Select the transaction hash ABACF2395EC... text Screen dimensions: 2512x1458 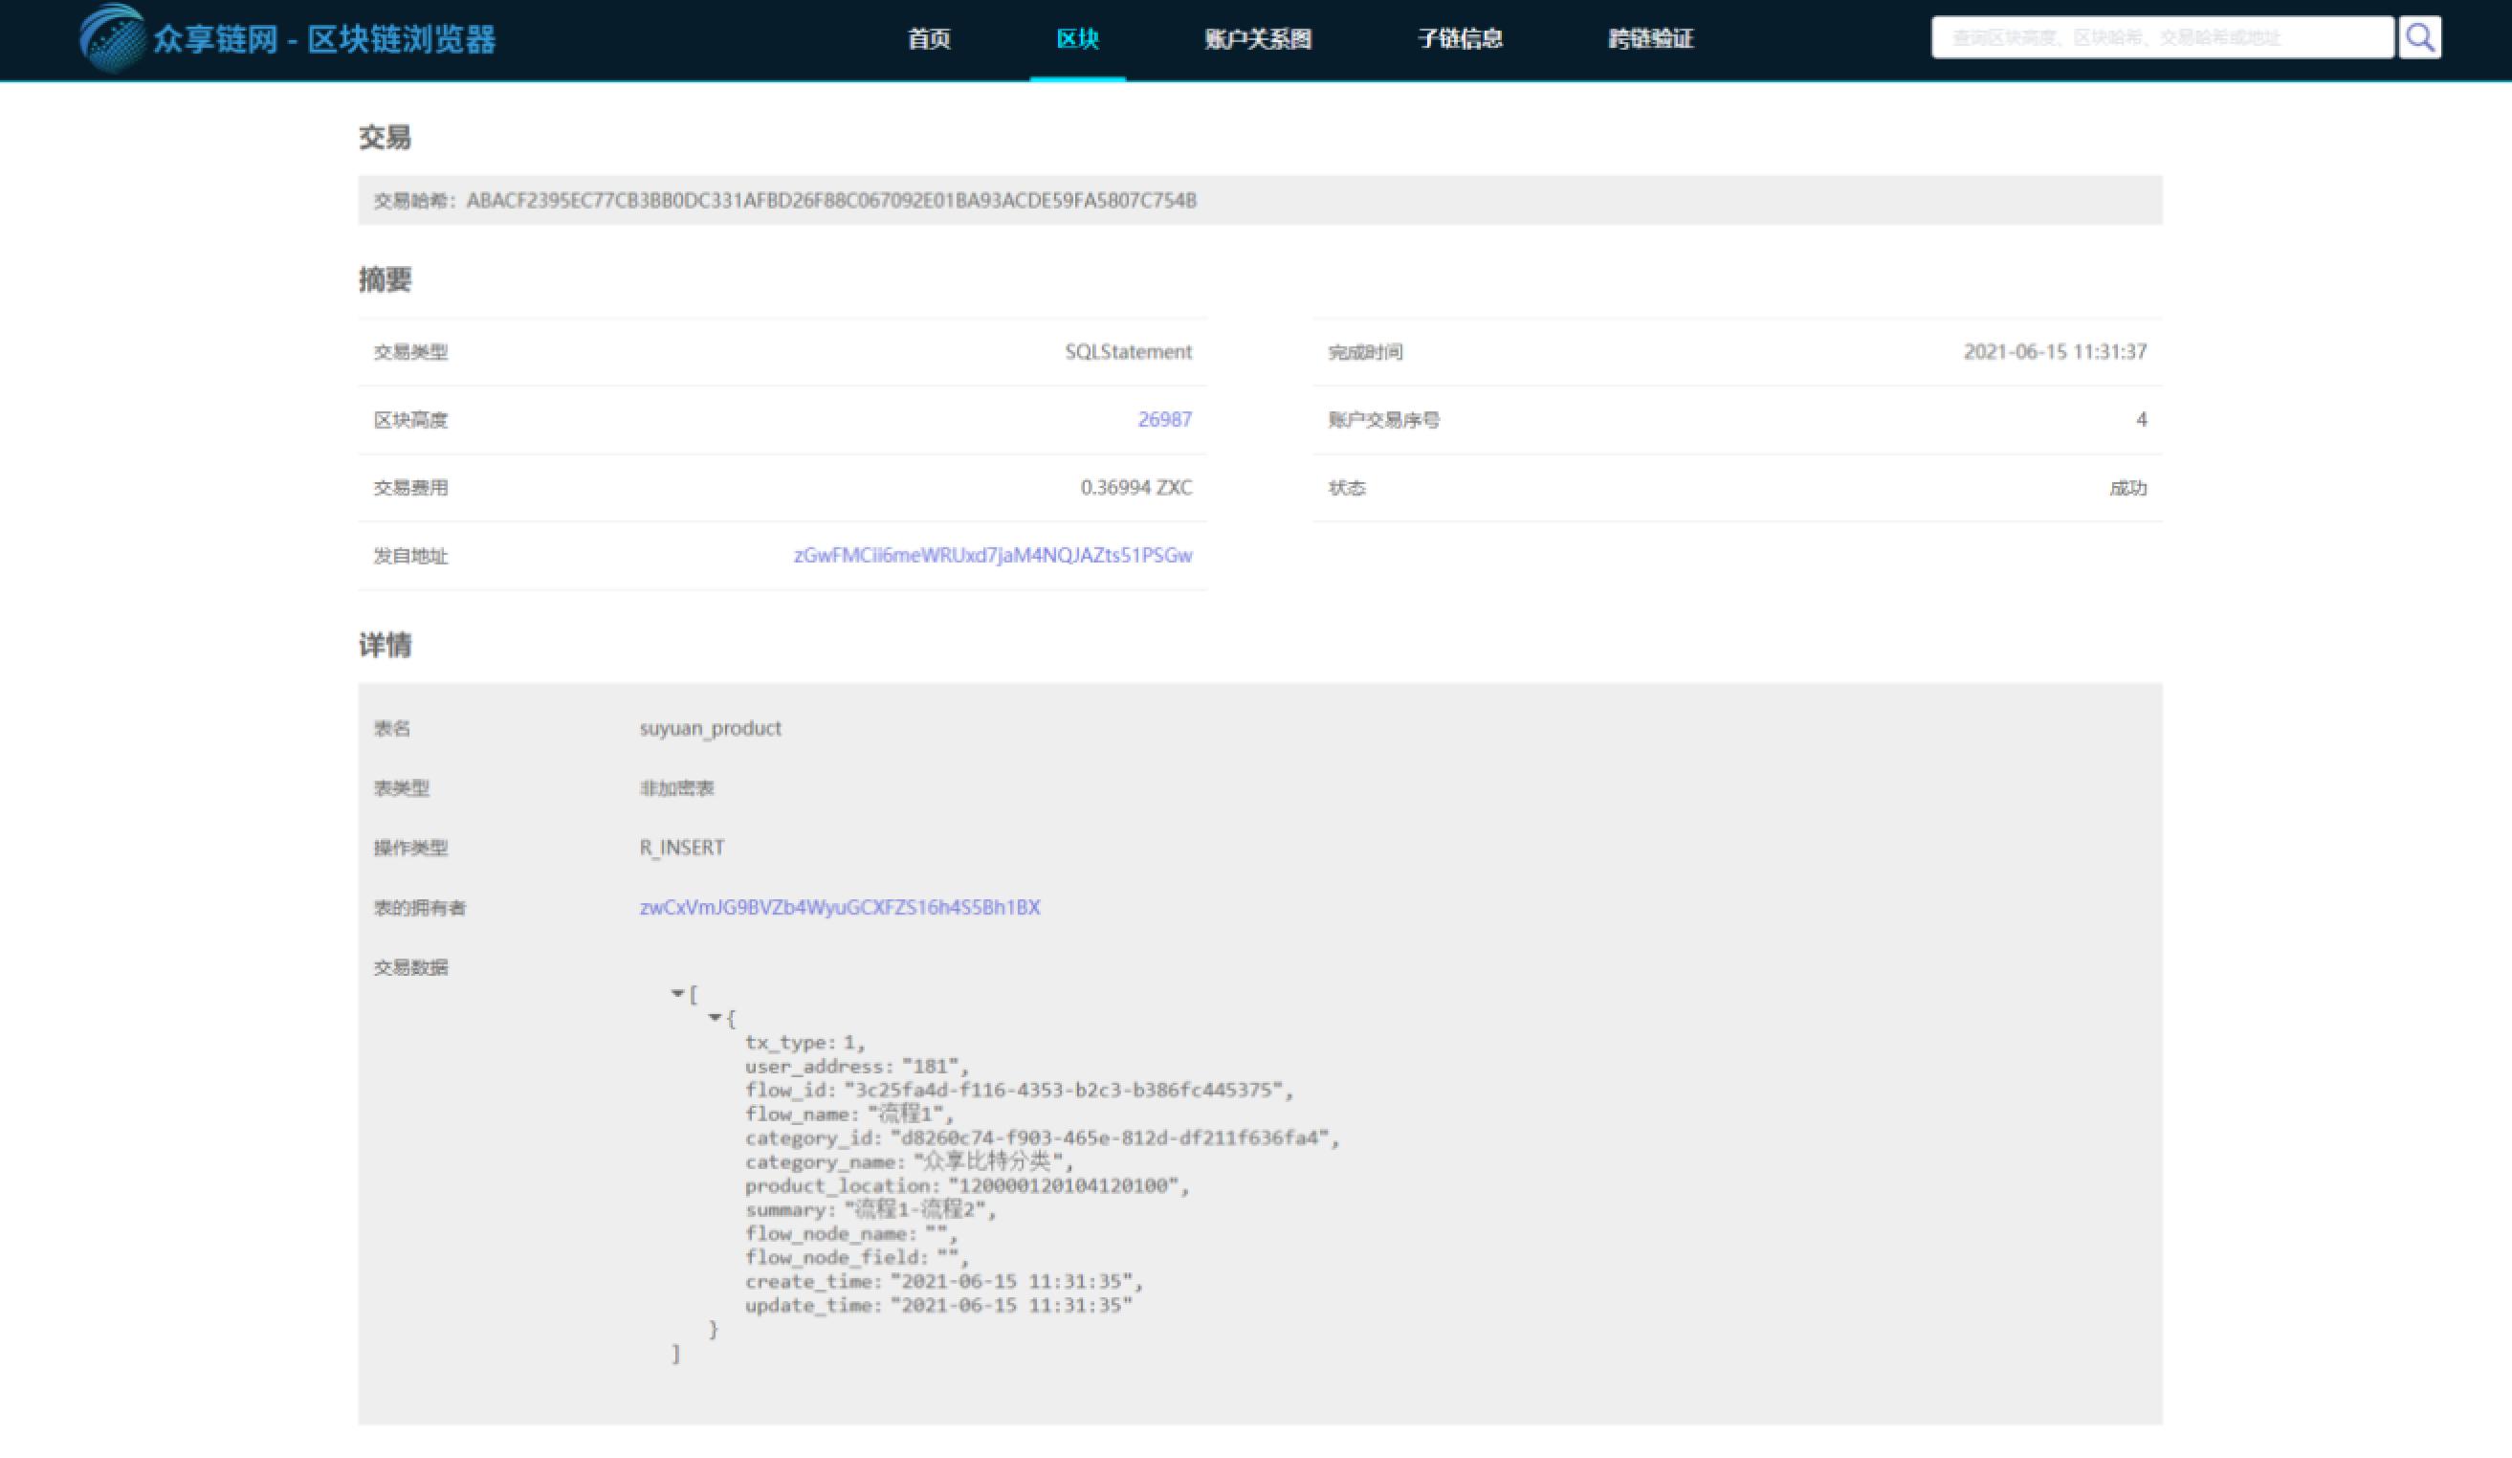coord(831,201)
